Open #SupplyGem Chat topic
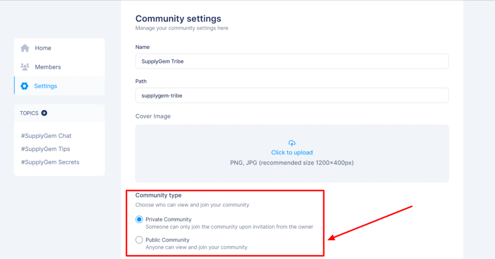This screenshot has height=259, width=495. tap(46, 136)
